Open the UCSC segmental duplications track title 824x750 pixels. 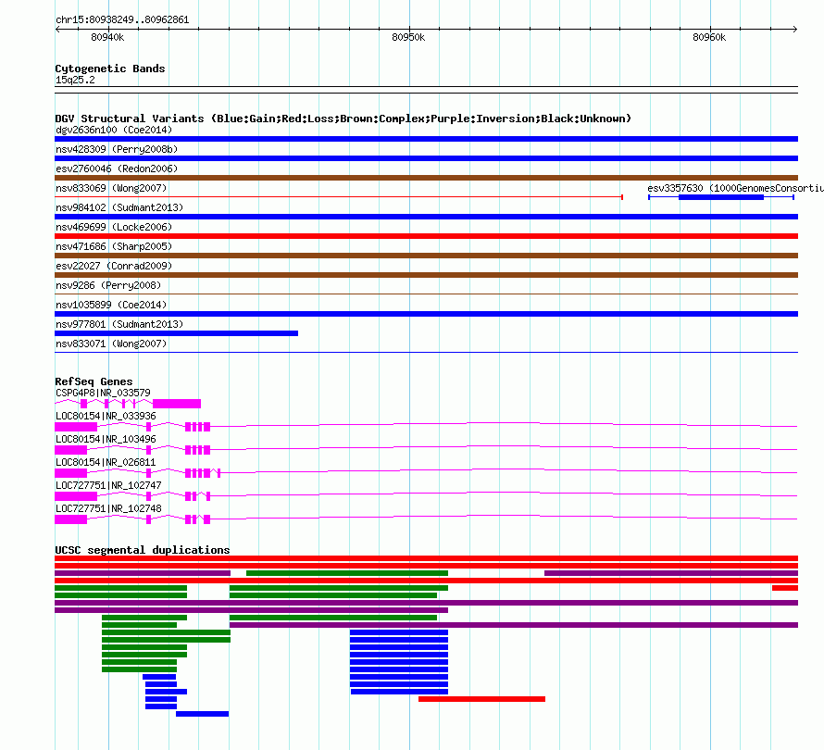tap(143, 550)
